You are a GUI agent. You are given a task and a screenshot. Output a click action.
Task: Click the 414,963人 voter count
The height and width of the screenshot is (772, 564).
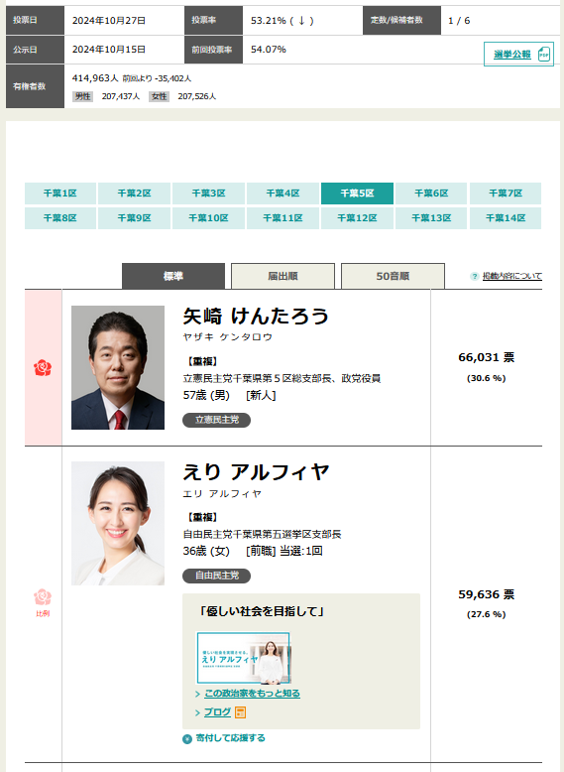point(95,77)
